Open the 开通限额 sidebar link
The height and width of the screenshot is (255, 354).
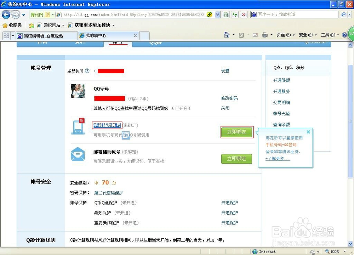[281, 80]
